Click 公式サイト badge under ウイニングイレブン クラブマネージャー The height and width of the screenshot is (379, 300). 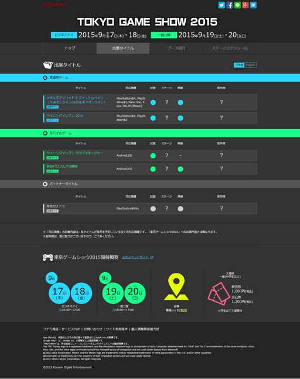52,158
